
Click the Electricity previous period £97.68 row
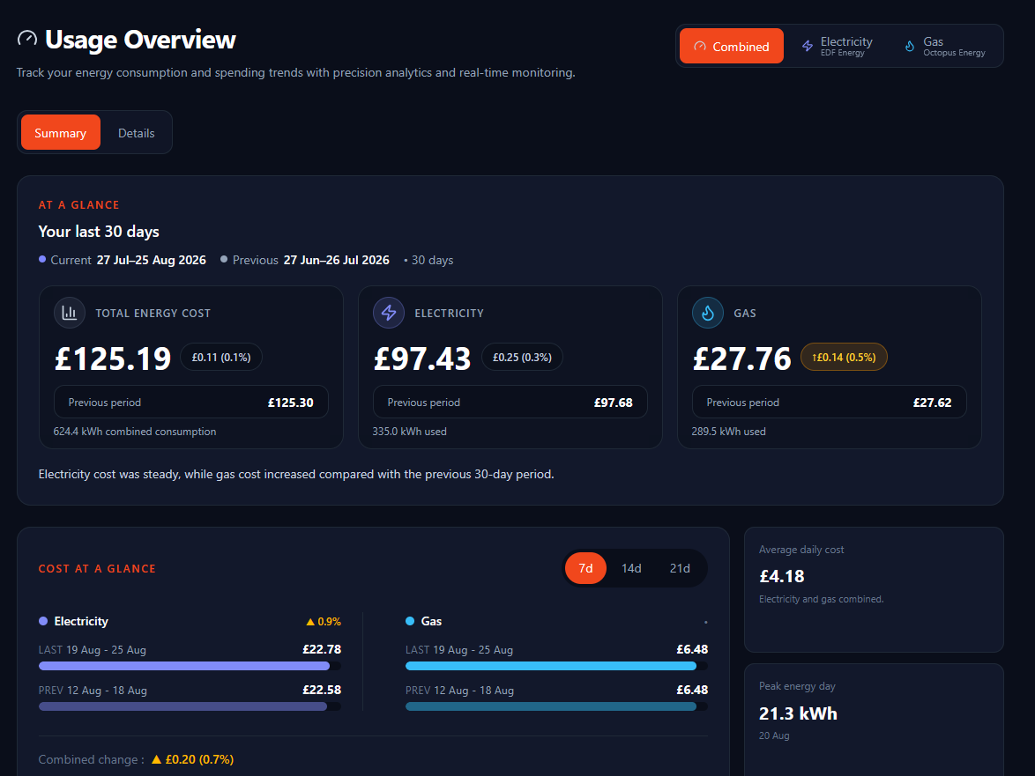click(510, 403)
